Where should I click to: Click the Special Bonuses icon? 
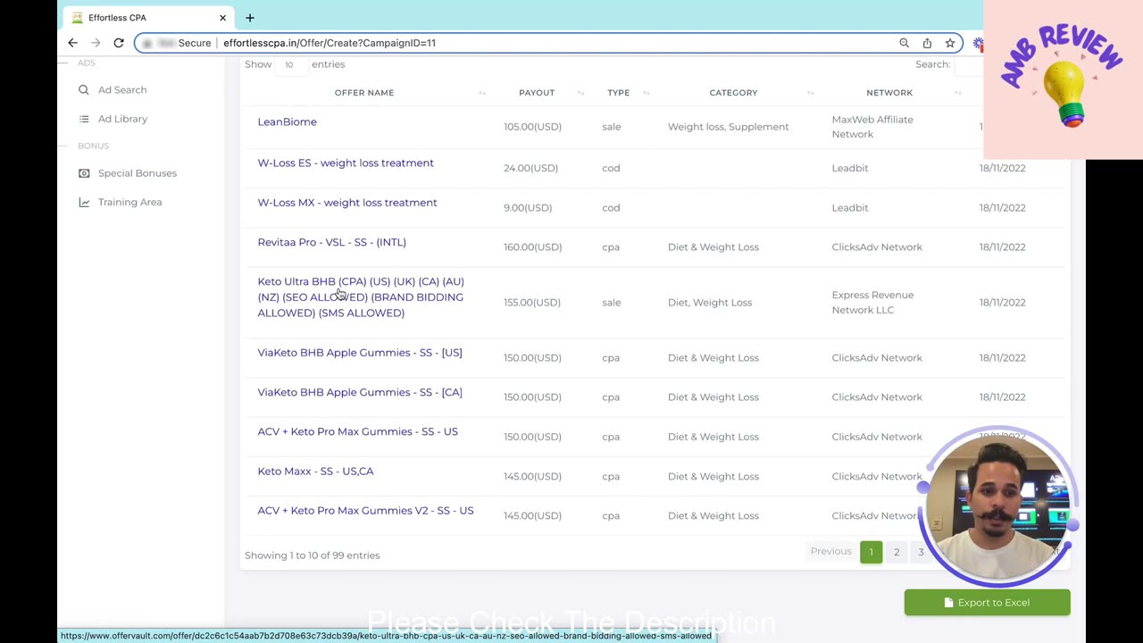(x=84, y=173)
